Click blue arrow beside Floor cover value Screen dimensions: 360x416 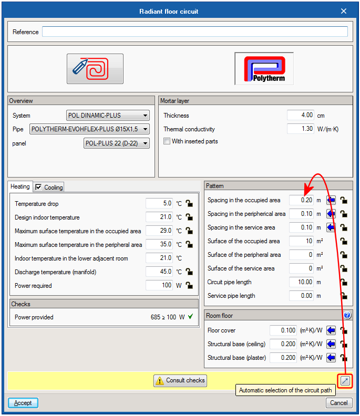(331, 330)
